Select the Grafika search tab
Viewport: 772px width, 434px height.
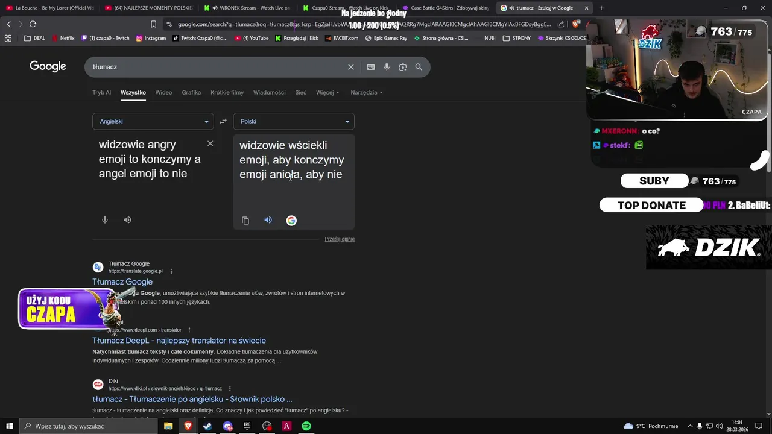click(191, 92)
